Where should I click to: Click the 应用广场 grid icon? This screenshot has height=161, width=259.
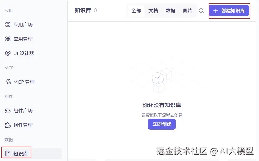[8, 25]
